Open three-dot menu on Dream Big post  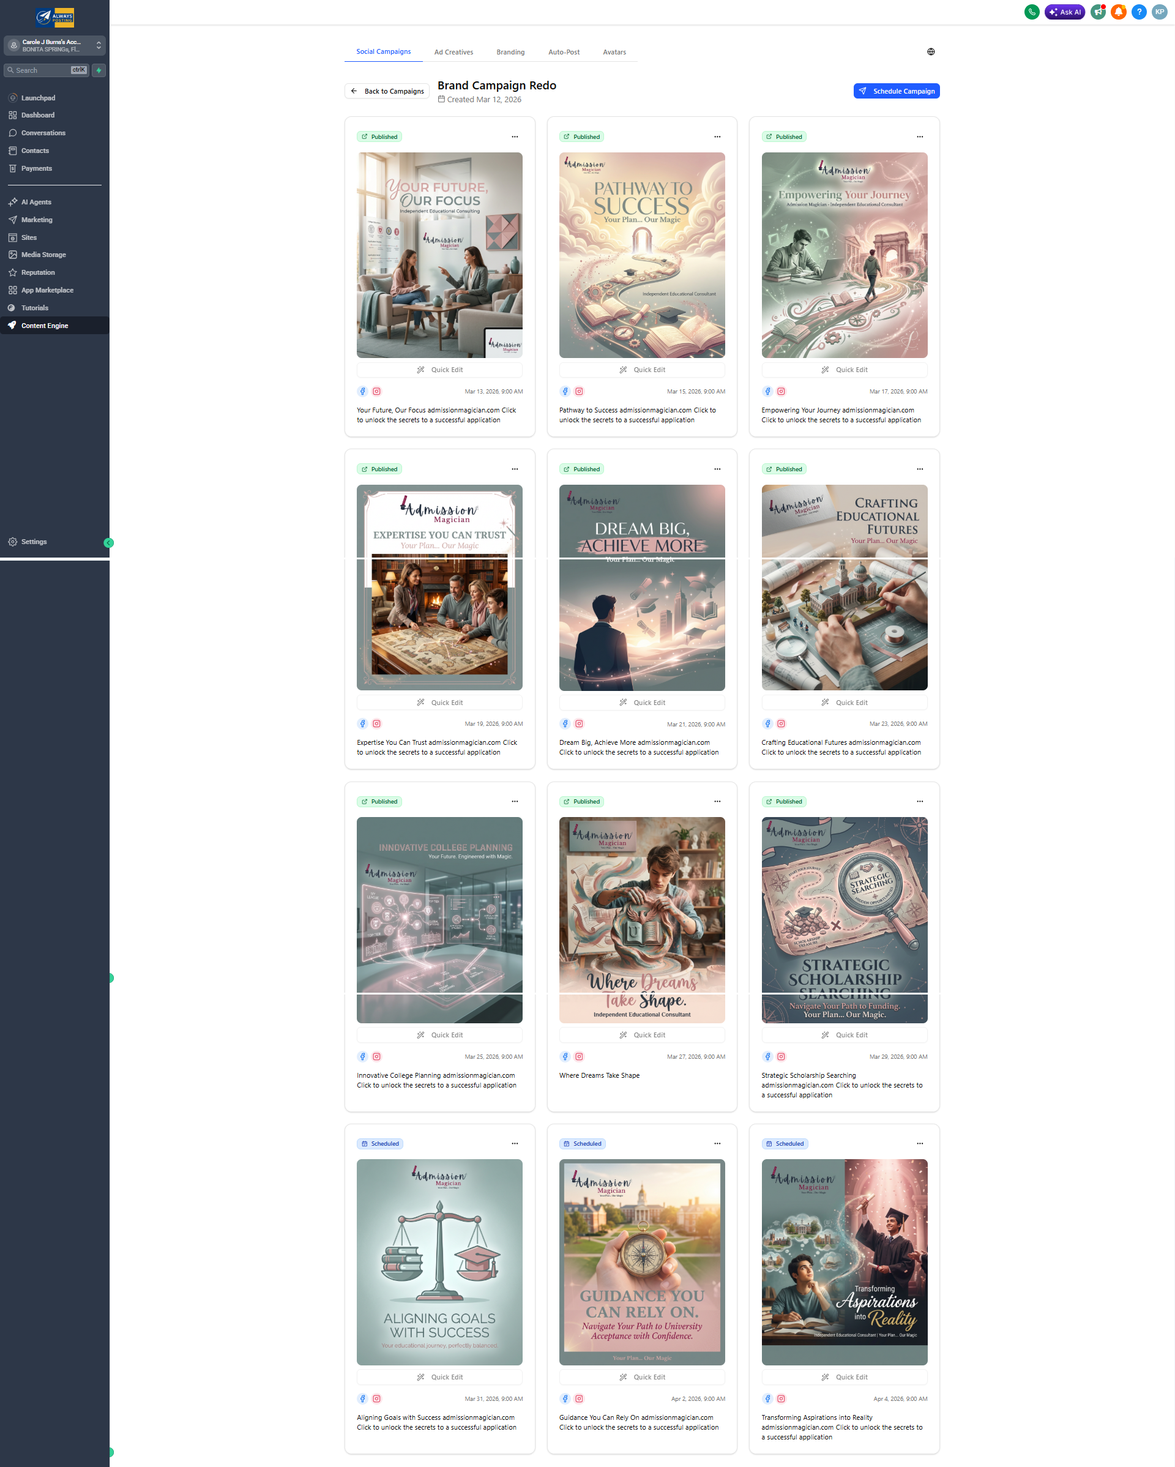pos(717,469)
